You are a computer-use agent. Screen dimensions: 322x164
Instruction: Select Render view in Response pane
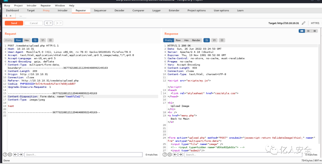[x=196, y=40]
